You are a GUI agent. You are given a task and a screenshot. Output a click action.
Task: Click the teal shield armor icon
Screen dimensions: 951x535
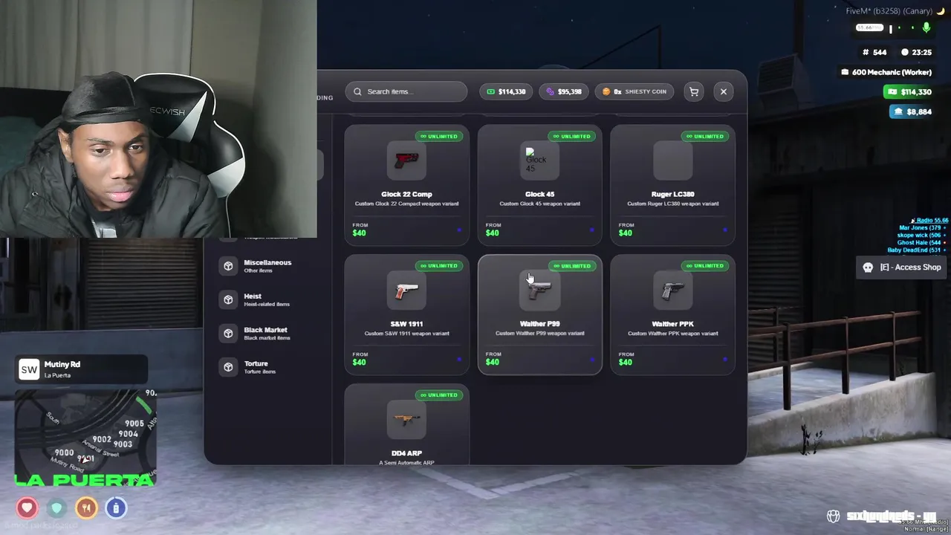[56, 508]
